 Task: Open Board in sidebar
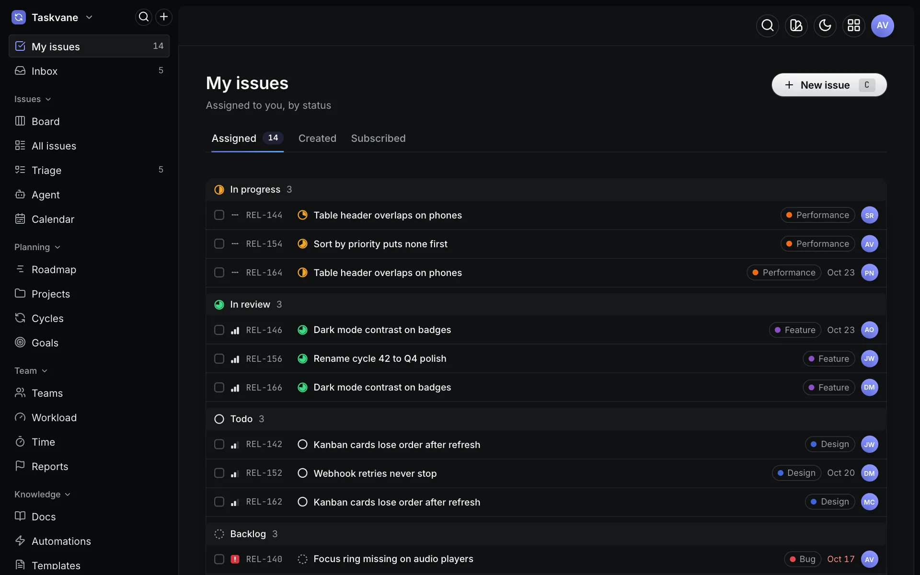click(x=89, y=121)
